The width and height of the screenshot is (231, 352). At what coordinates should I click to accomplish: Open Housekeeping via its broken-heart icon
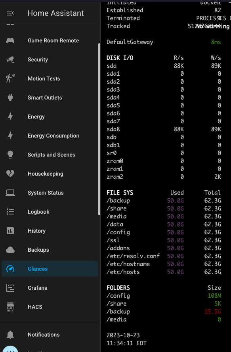point(10,174)
